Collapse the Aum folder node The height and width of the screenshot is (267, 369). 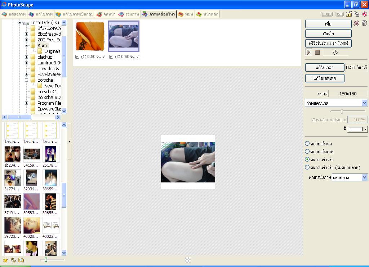26,45
